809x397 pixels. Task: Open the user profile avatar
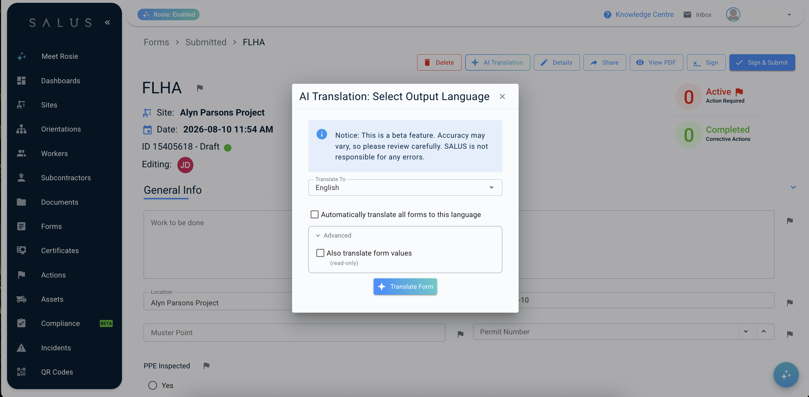click(733, 14)
